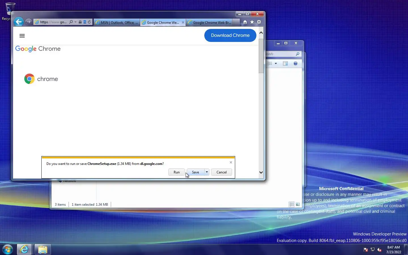Go back using Internet Explorer back arrow
This screenshot has height=255, width=408.
19,22
